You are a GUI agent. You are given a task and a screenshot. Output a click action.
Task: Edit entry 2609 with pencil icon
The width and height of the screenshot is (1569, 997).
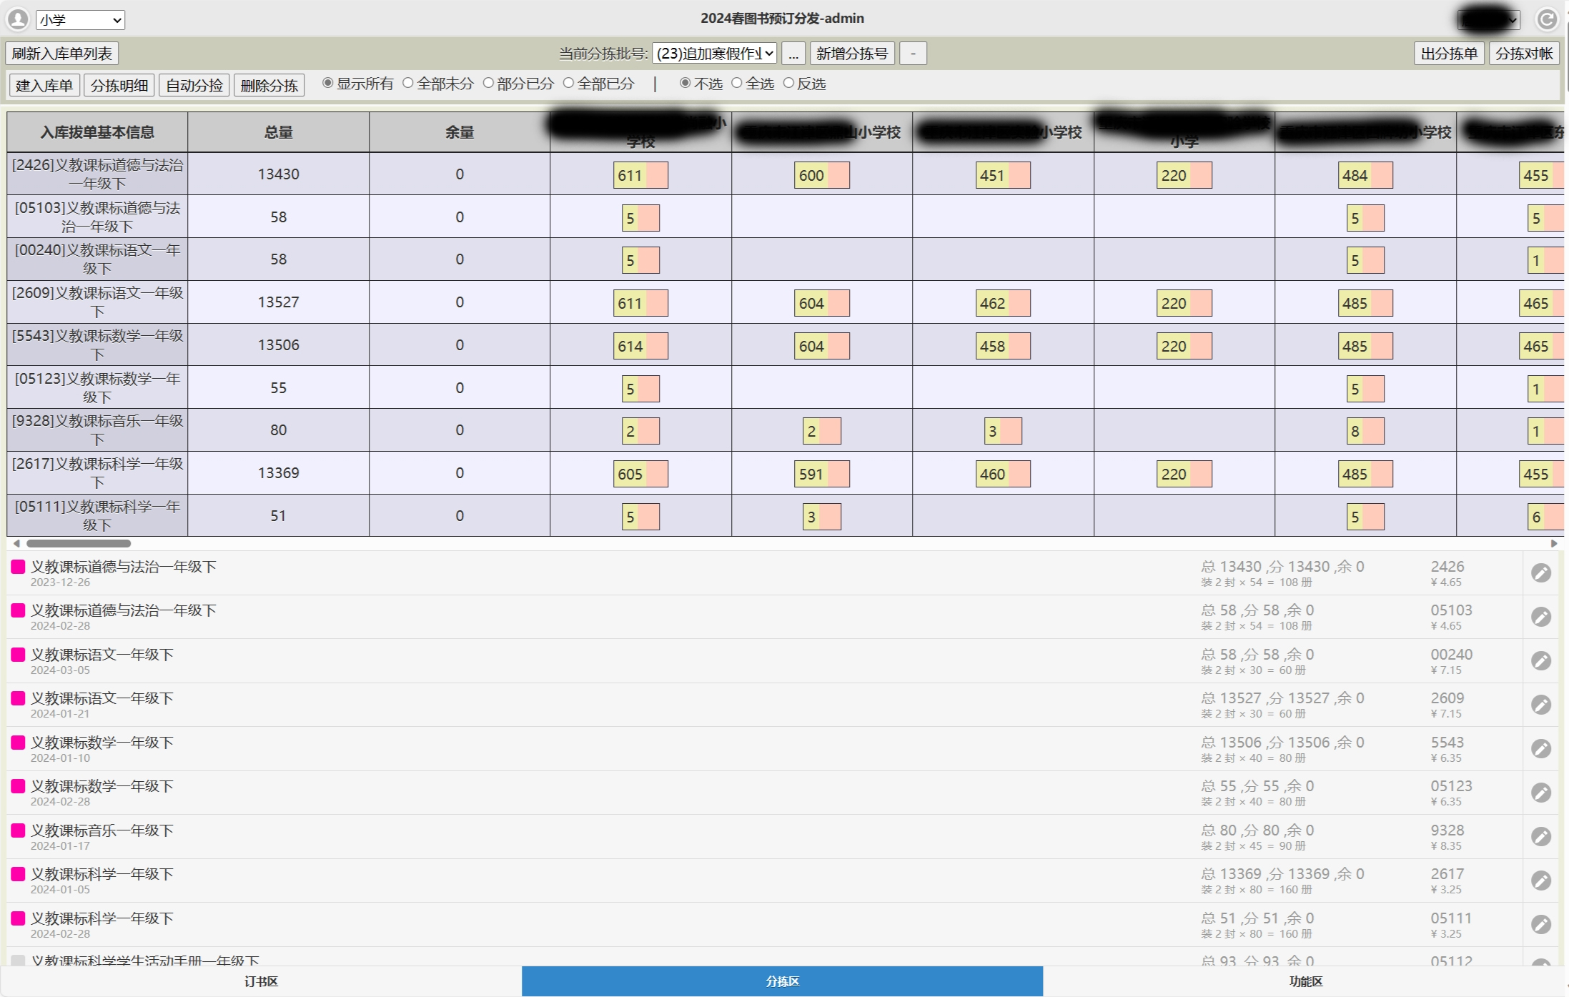[1541, 705]
